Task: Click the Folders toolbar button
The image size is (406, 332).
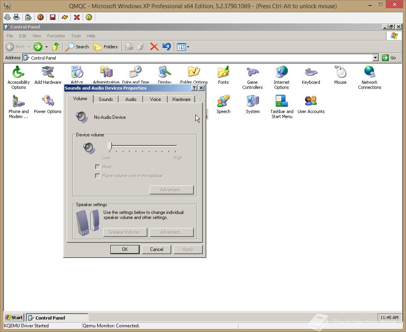Action: pos(106,47)
